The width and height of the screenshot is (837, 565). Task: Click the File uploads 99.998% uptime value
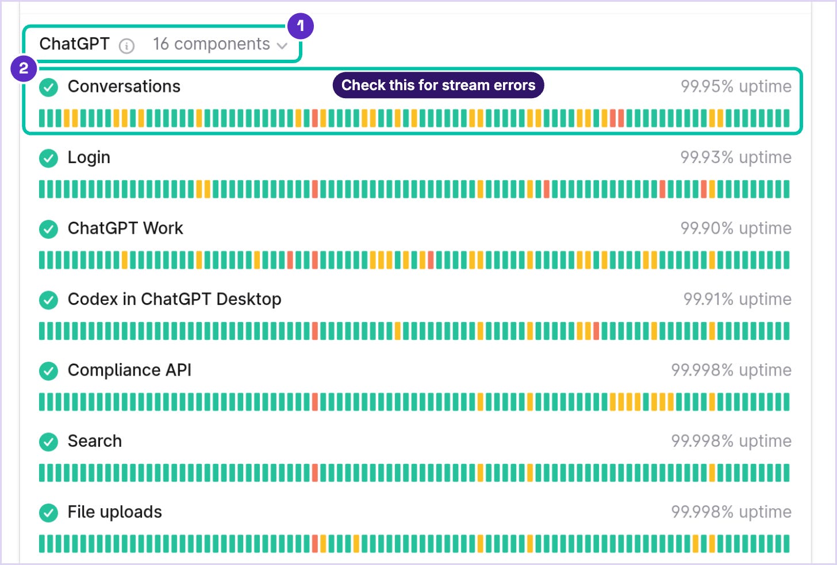pyautogui.click(x=731, y=512)
